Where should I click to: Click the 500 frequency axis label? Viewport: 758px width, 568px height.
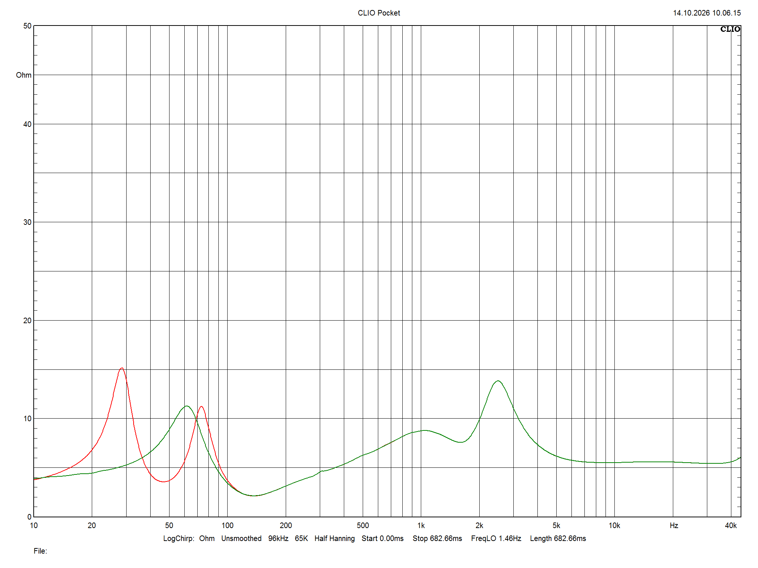[x=363, y=525]
